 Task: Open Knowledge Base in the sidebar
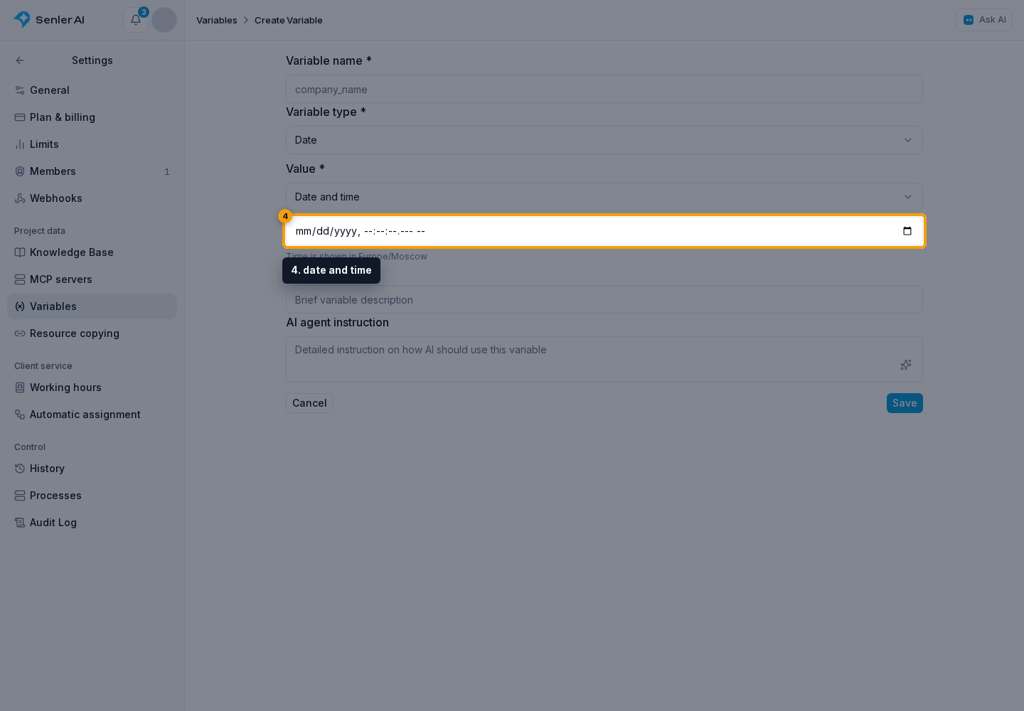92,252
